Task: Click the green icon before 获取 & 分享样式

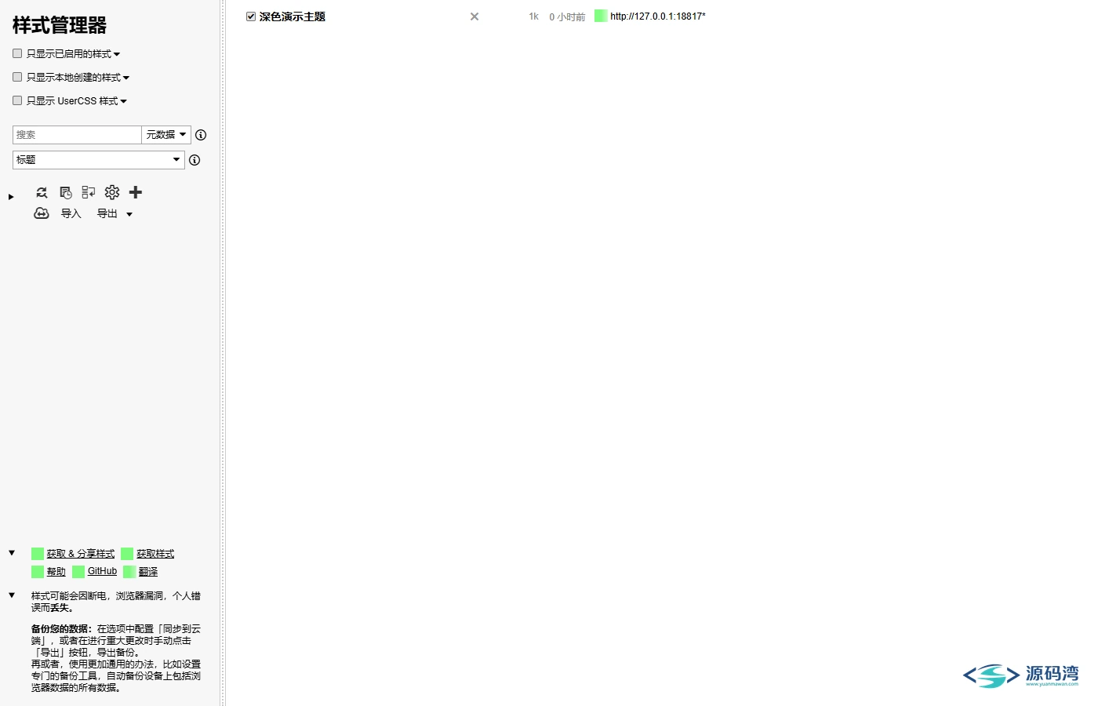Action: coord(38,554)
